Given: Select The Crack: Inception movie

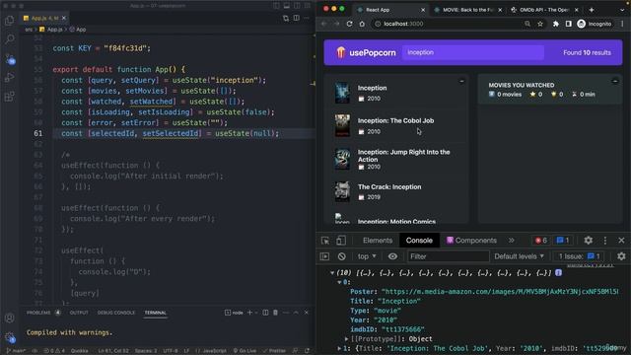Looking at the screenshot, I should pos(396,192).
